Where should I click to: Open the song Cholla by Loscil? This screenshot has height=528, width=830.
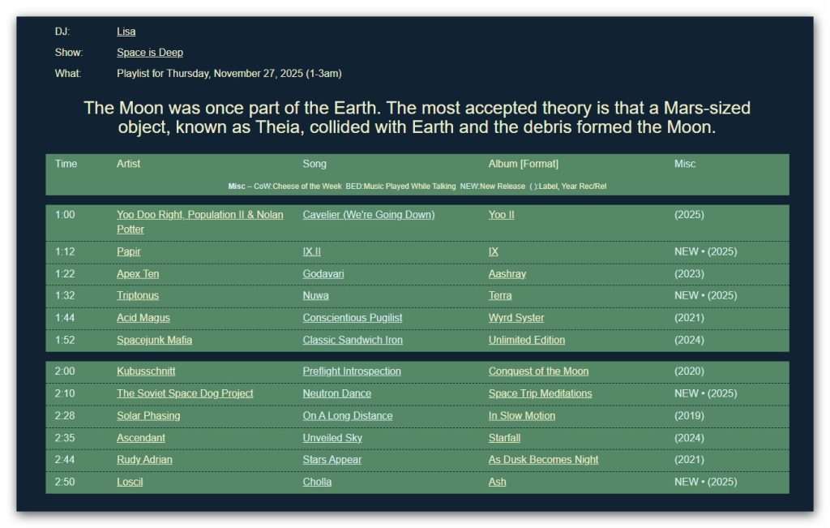tap(316, 482)
